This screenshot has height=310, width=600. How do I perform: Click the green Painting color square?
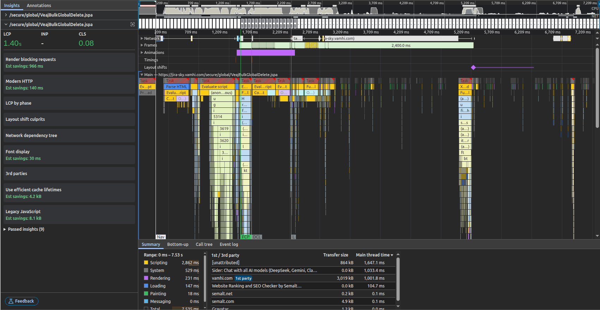[146, 293]
